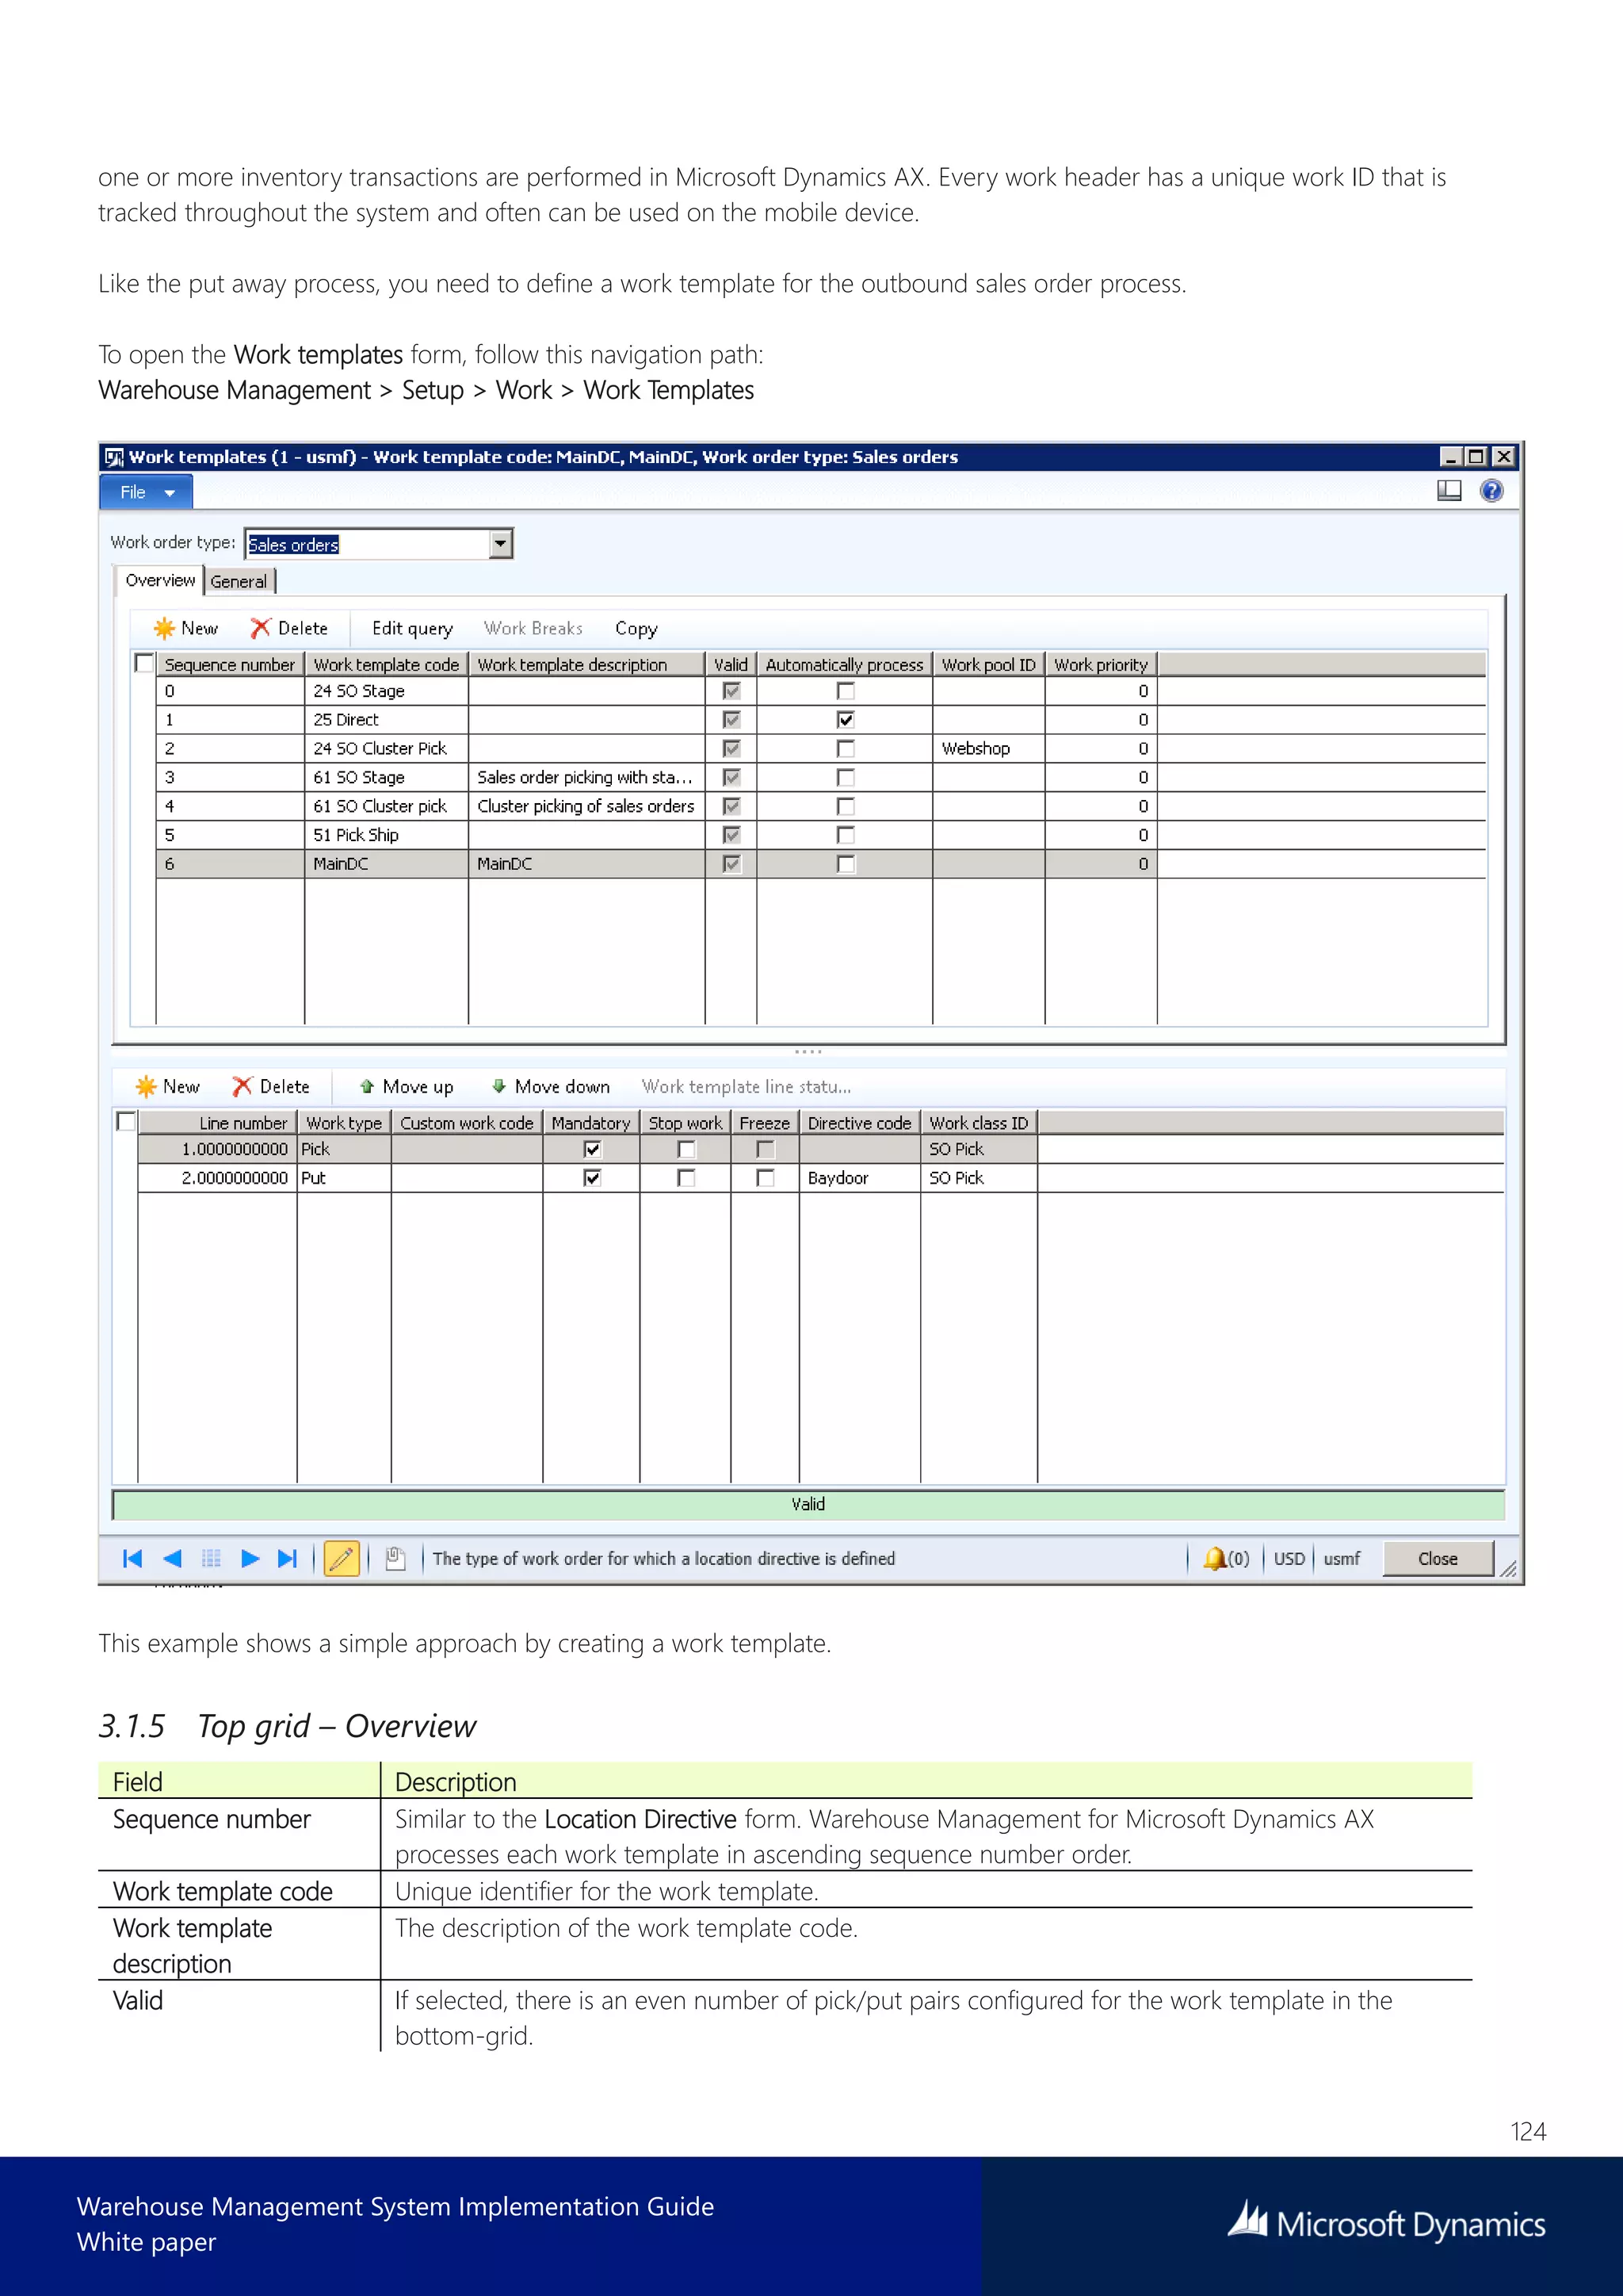This screenshot has width=1623, height=2296.
Task: Toggle select-all checkbox in bottom grid header
Action: click(126, 1121)
